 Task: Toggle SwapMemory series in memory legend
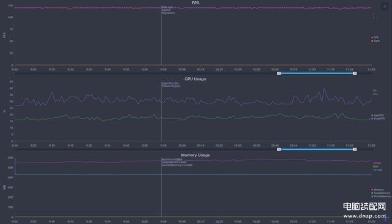(381, 193)
